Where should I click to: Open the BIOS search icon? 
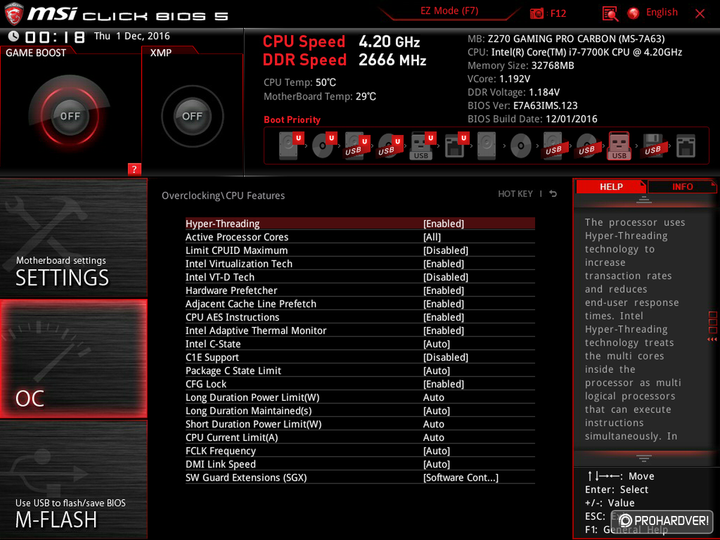[x=610, y=13]
